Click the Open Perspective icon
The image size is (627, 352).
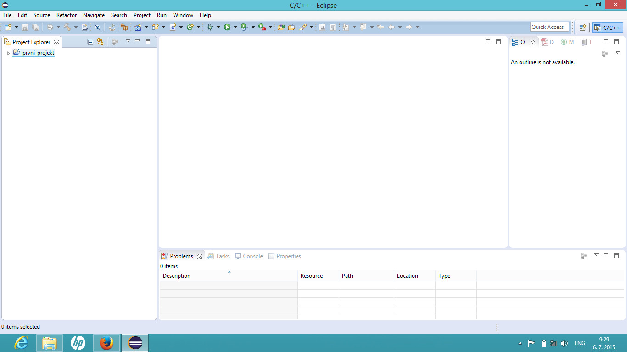click(582, 27)
